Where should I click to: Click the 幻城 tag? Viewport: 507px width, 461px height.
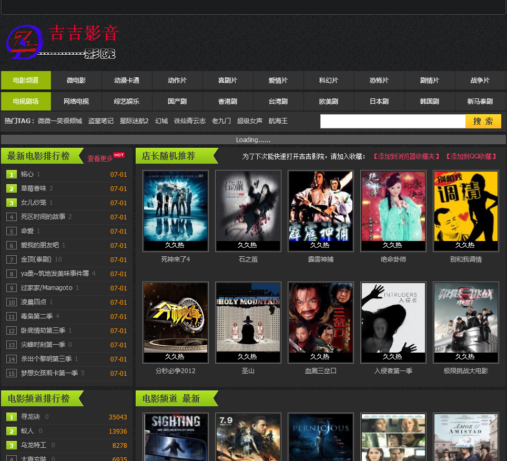click(161, 121)
